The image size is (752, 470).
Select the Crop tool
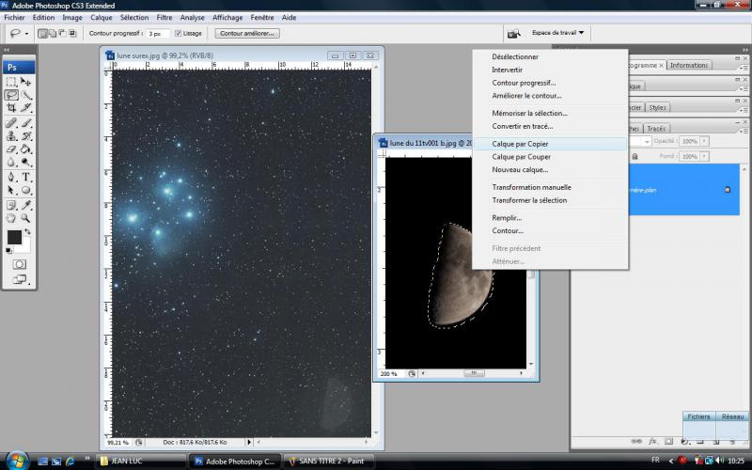click(x=11, y=108)
